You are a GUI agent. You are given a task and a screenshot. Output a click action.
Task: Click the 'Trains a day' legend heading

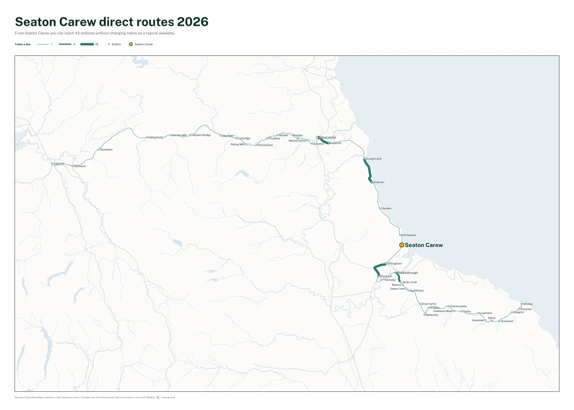(23, 44)
